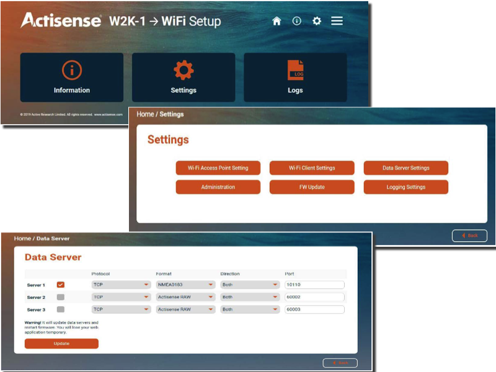Viewport: 496px width, 372px height.
Task: Click the Server 3 port field 60003
Action: (314, 309)
